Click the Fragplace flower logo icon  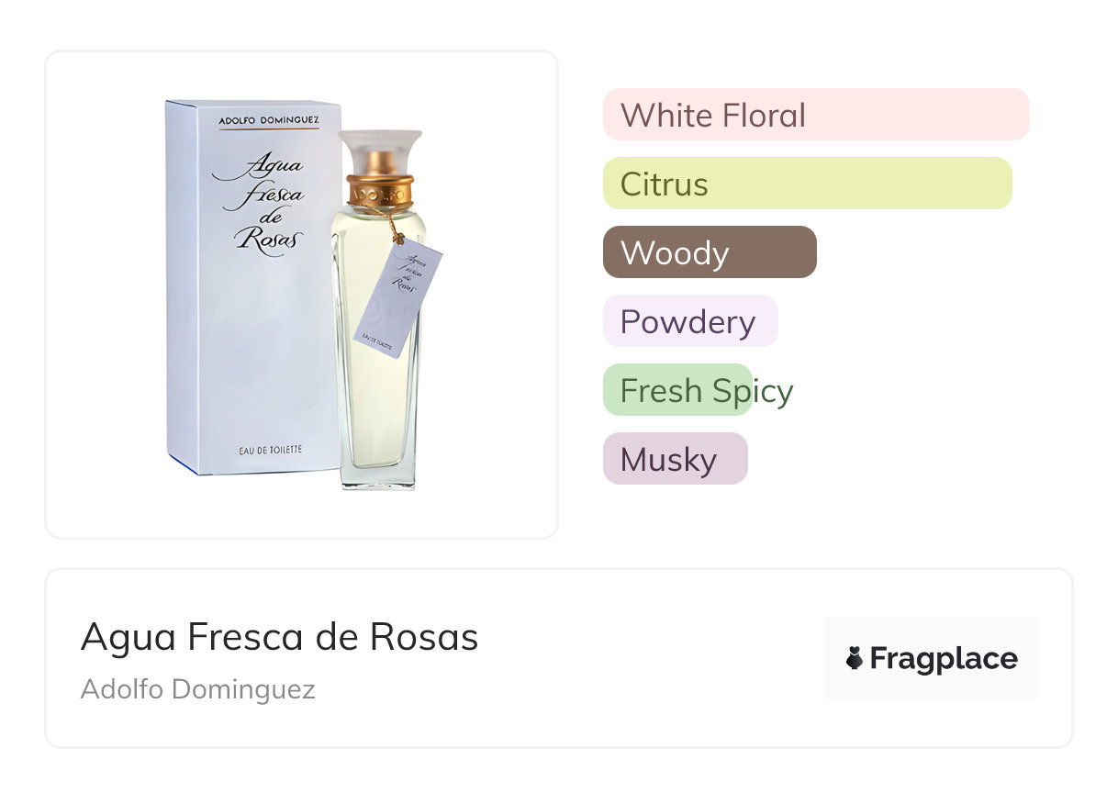(855, 658)
